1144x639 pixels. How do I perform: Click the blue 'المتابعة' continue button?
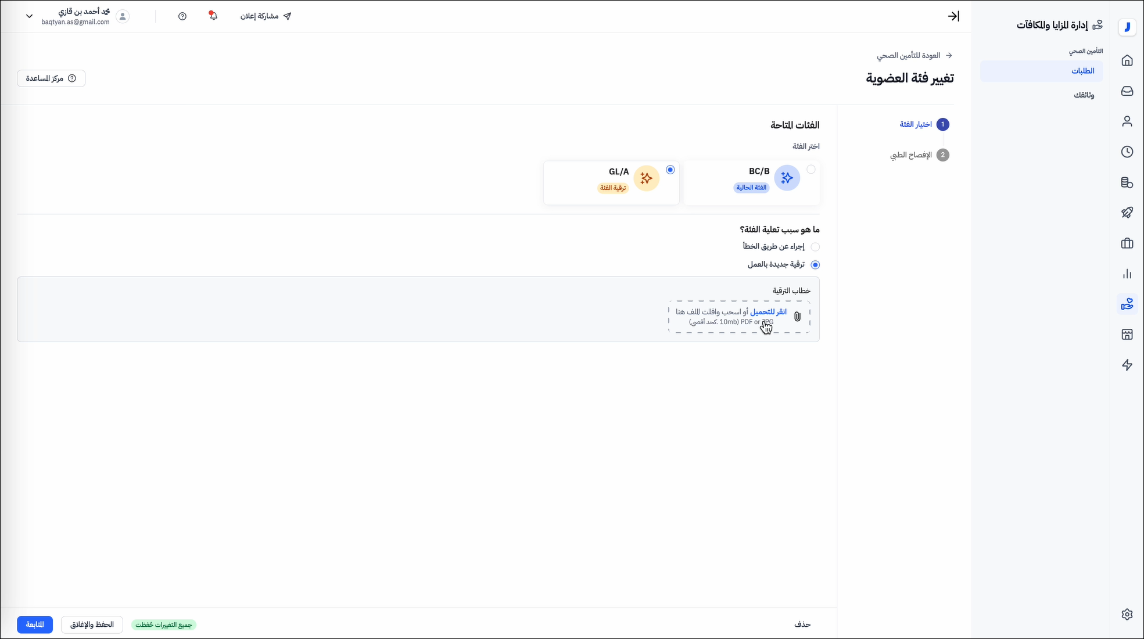point(35,624)
